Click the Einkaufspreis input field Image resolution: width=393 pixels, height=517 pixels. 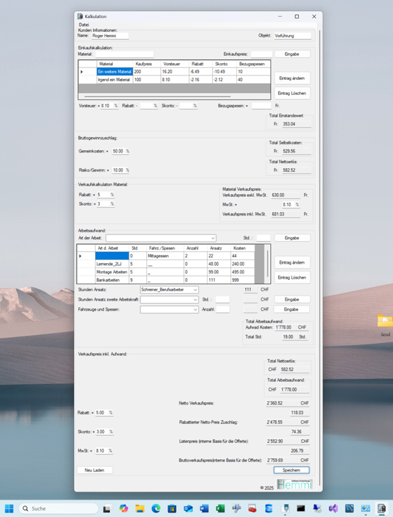[x=261, y=55]
